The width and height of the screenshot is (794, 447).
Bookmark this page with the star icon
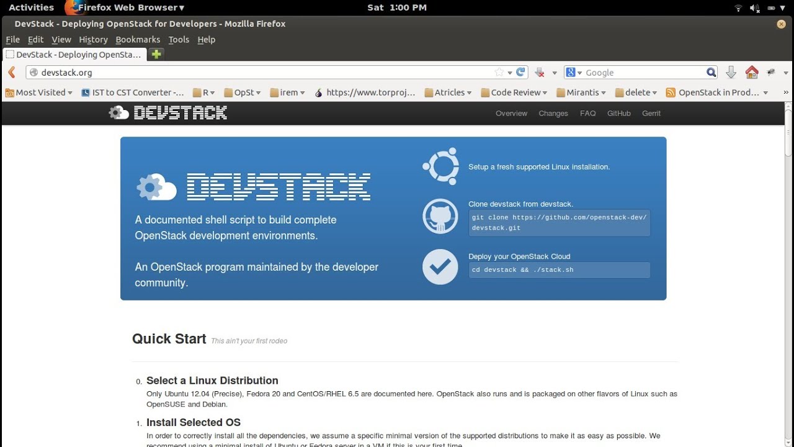pyautogui.click(x=499, y=73)
